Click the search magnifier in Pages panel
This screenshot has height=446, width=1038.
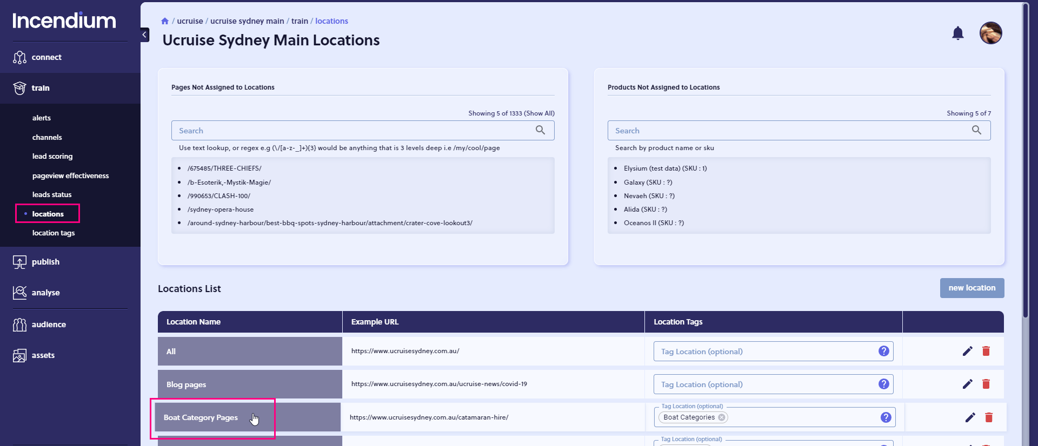click(x=540, y=130)
